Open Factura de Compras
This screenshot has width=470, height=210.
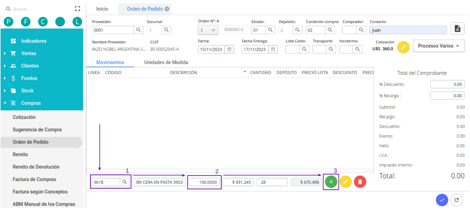tap(34, 179)
